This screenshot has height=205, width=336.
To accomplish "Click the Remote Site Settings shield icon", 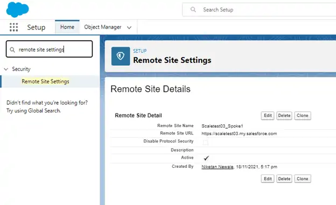I will (x=121, y=56).
